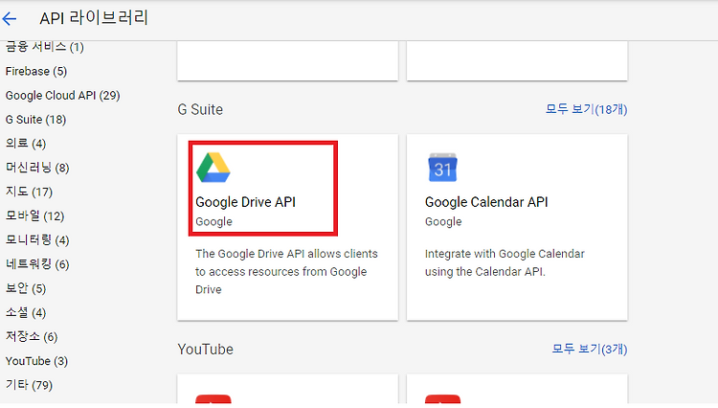Filter by Firebase (5) category

36,72
